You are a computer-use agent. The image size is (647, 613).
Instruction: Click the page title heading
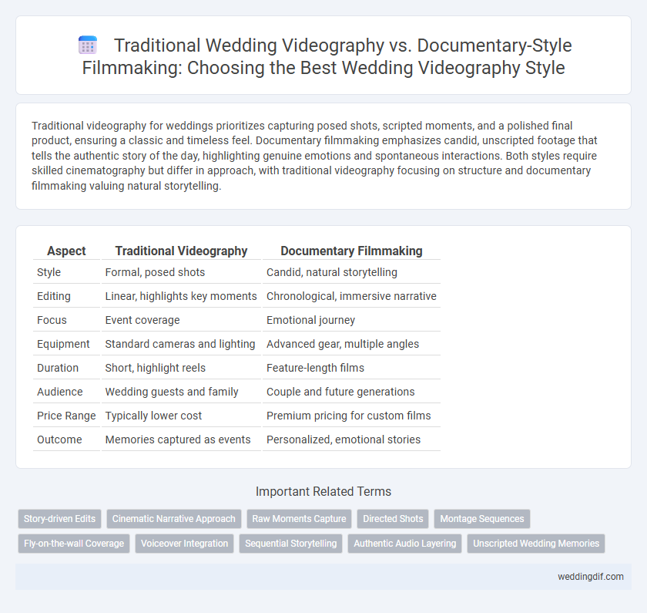323,56
